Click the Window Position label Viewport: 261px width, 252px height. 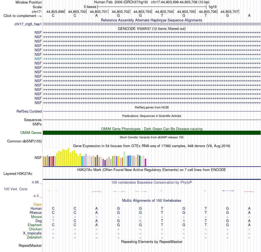(29, 2)
